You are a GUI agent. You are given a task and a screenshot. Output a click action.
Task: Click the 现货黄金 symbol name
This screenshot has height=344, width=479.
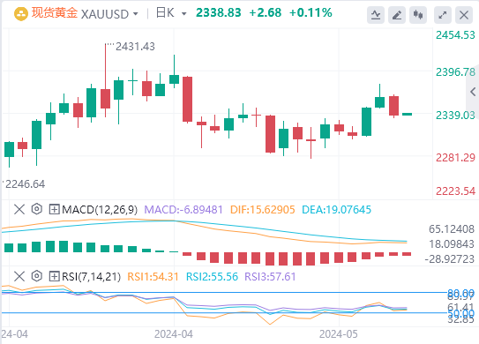[55, 13]
